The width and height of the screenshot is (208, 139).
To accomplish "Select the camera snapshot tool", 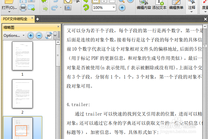I will [x=68, y=8].
